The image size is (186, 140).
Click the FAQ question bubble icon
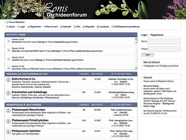coord(112,27)
